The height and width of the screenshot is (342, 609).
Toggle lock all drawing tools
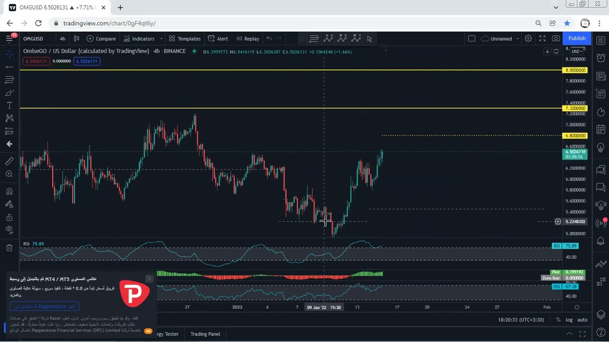tap(9, 217)
